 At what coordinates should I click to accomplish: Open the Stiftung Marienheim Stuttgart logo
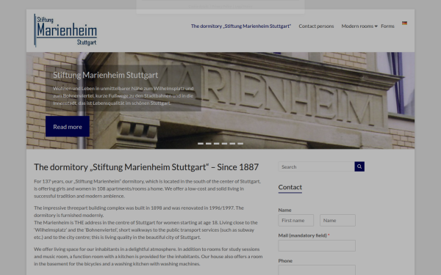(x=65, y=30)
